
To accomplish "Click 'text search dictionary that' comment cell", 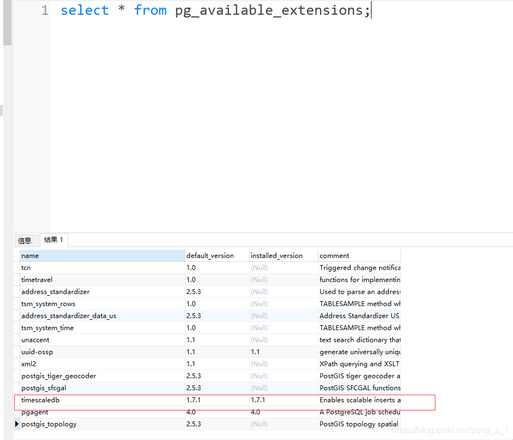I will coord(359,340).
